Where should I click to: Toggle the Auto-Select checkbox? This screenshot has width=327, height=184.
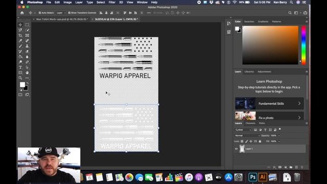(40, 13)
